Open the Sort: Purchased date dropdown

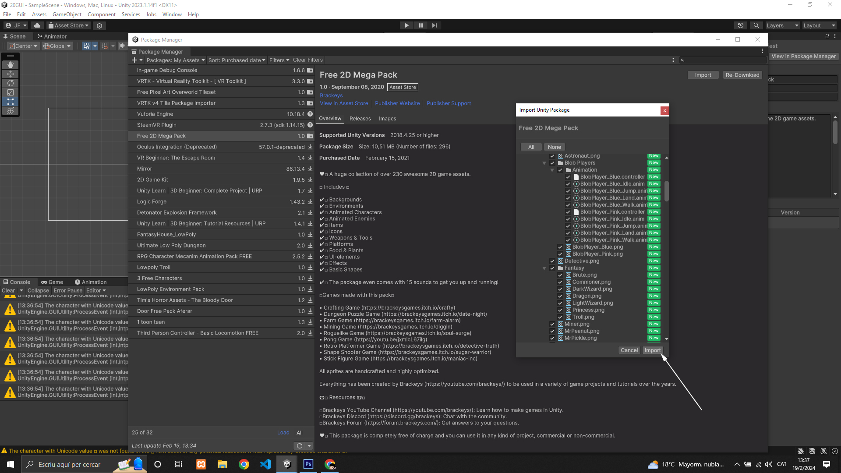[237, 60]
